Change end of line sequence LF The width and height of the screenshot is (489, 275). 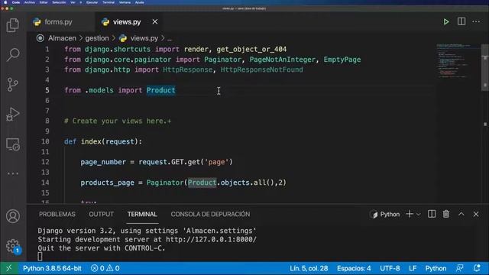click(x=413, y=268)
